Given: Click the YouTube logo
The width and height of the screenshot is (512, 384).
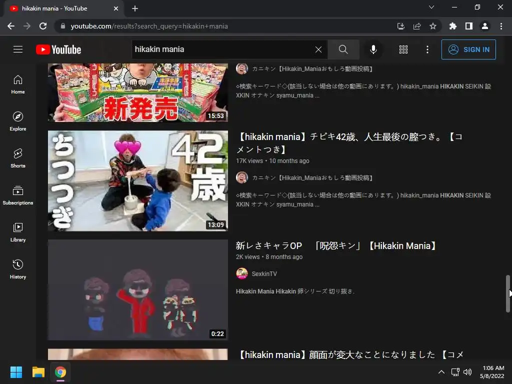Looking at the screenshot, I should click(58, 49).
